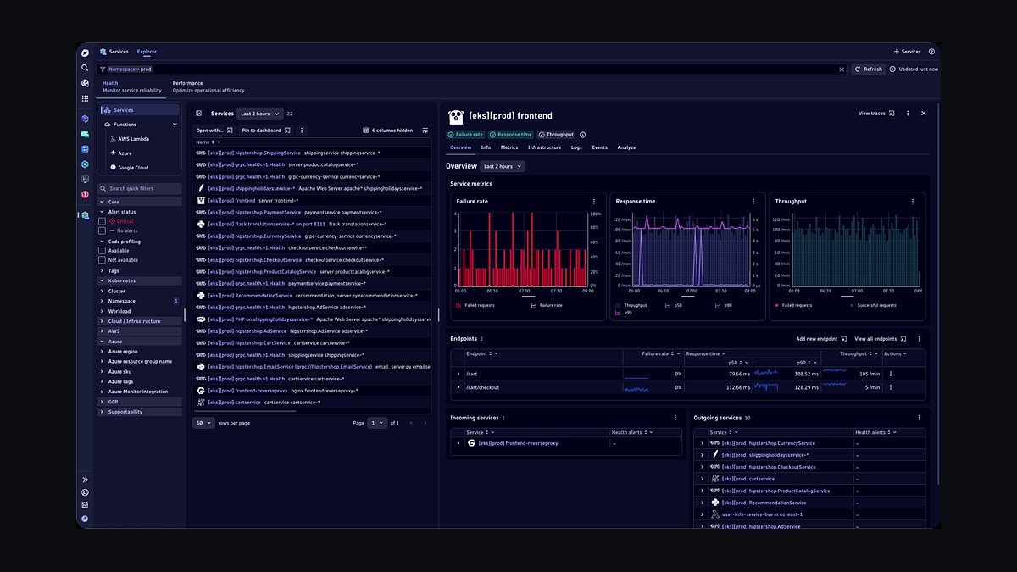Open Overview Last 2 hours timeframe dropdown
Screen dimensions: 1017x572
502,166
